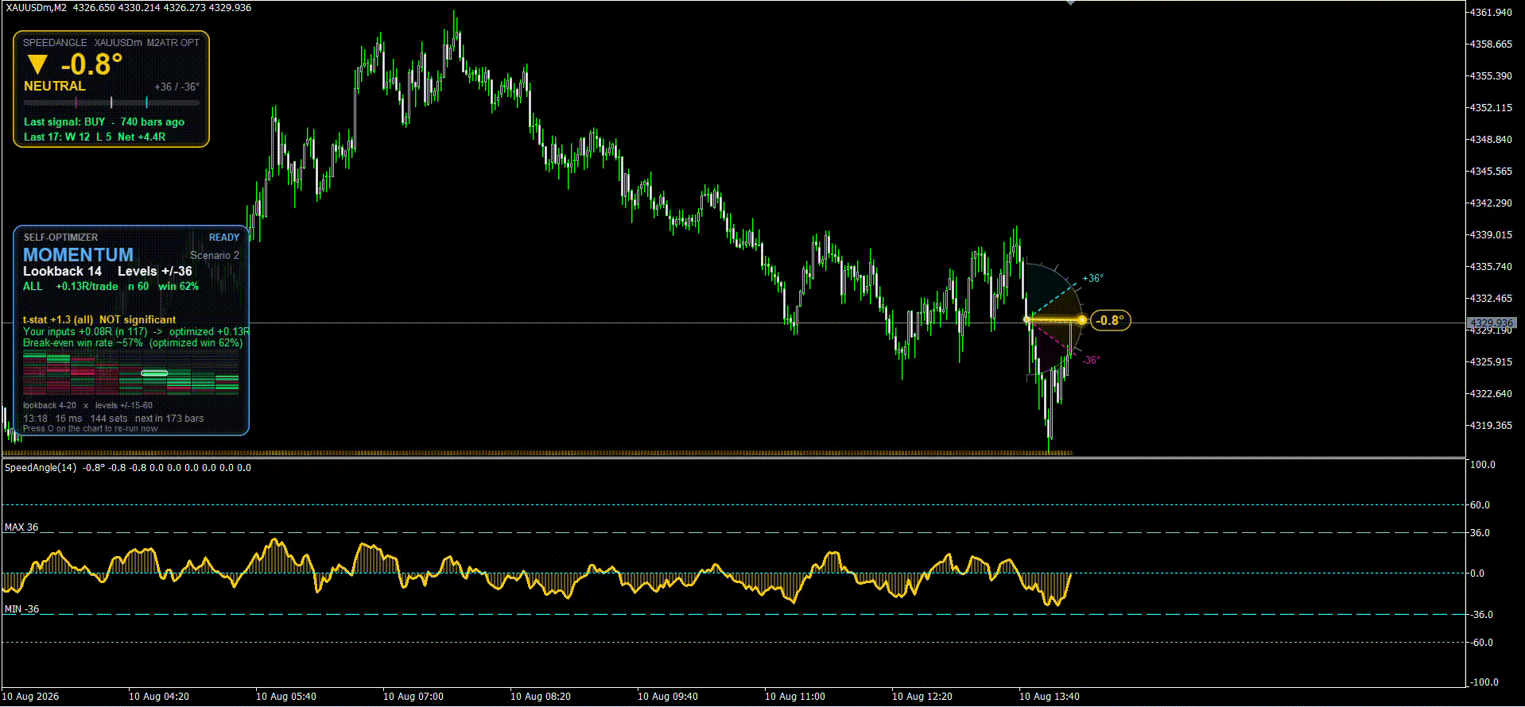
Task: Click the '+36 / -36°' thresholds text
Action: (177, 87)
